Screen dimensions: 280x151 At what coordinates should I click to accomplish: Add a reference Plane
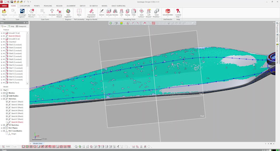(x=79, y=13)
